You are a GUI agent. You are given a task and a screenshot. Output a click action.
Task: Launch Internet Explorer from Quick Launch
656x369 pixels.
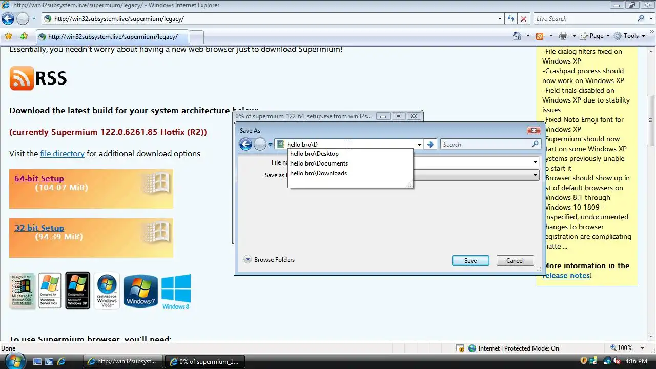[x=61, y=361]
